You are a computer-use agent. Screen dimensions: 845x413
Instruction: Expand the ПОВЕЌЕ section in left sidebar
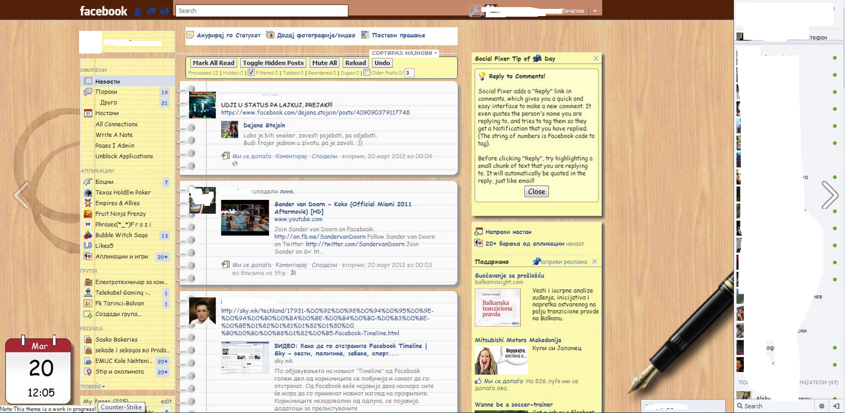click(x=92, y=387)
